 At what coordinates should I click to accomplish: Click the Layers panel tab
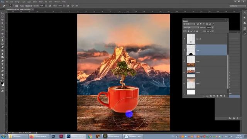[185, 21]
